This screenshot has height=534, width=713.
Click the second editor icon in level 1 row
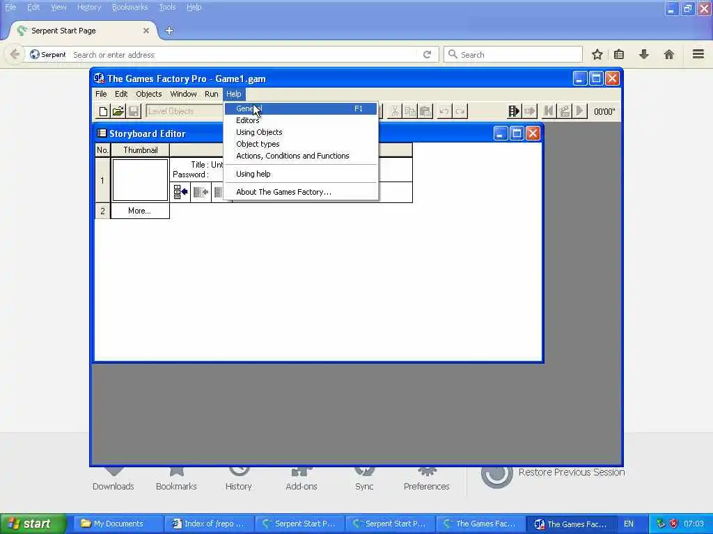[x=201, y=192]
